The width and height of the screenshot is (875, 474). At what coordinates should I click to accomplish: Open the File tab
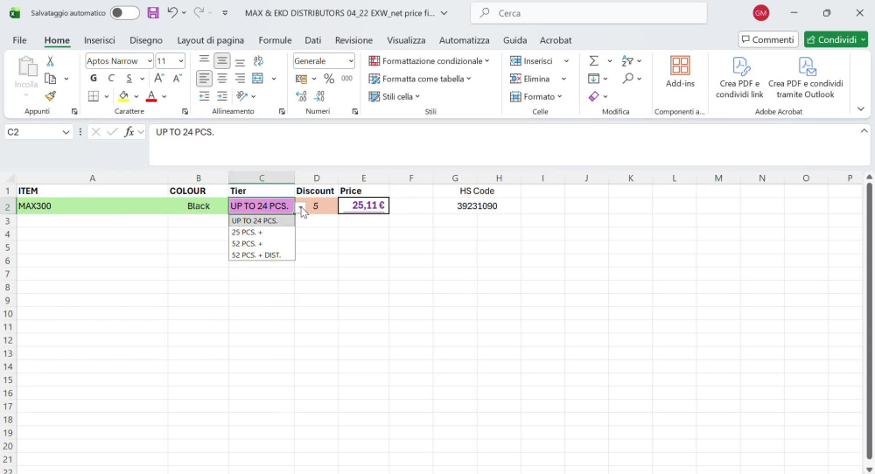[x=19, y=40]
